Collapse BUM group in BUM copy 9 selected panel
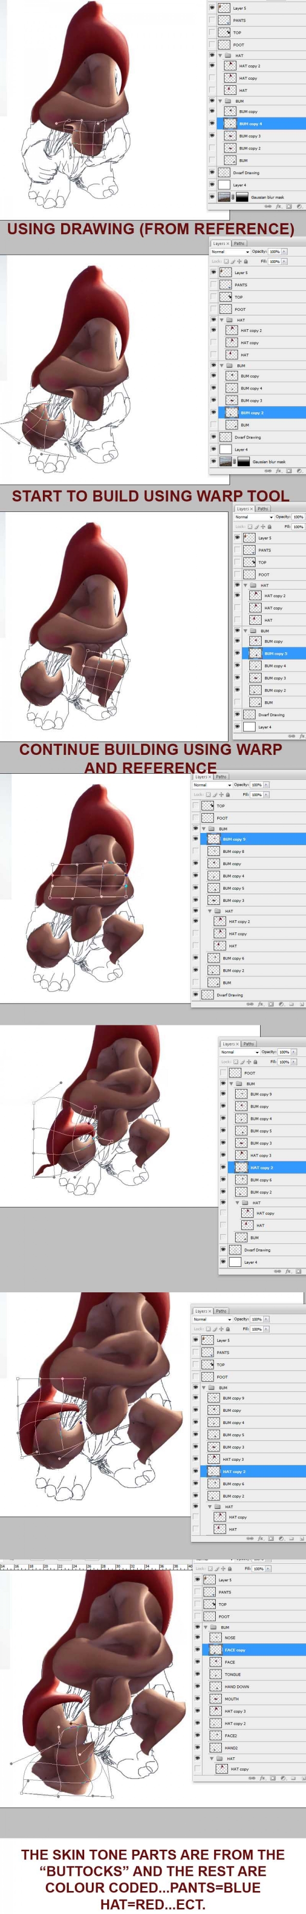This screenshot has height=1914, width=306. (x=204, y=829)
